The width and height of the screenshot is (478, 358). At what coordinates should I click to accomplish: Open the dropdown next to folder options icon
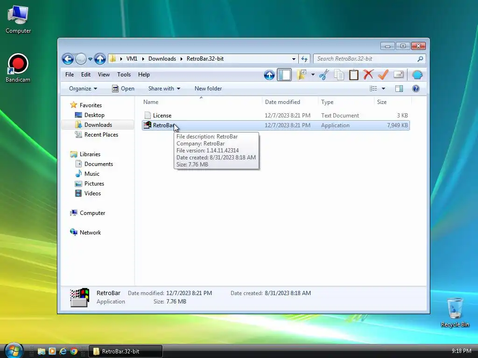313,75
